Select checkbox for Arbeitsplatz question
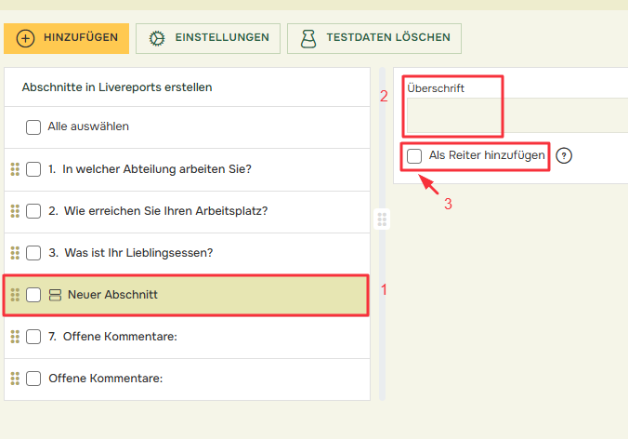 [33, 211]
